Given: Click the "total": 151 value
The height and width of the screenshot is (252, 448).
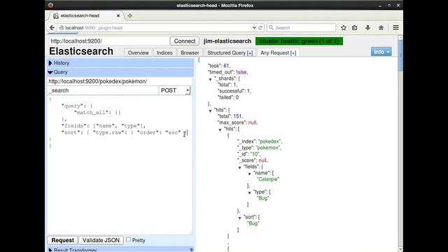Looking at the screenshot, I should tap(237, 116).
